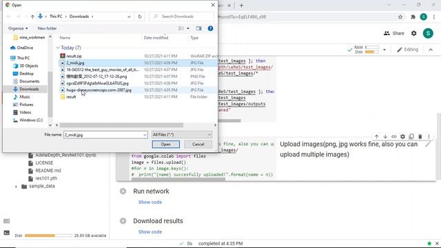Click the Search Downloads field
This screenshot has height=248, width=441.
click(x=181, y=17)
